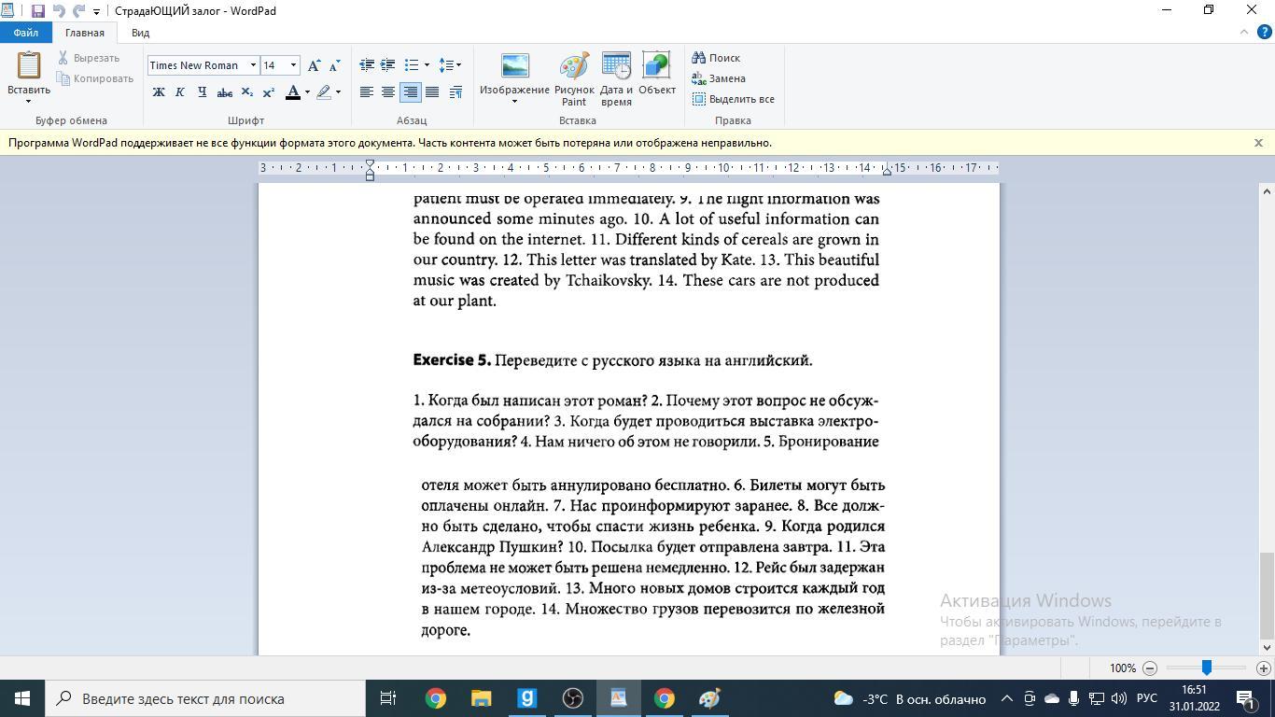Increase paragraph indent
The height and width of the screenshot is (717, 1275).
click(388, 65)
